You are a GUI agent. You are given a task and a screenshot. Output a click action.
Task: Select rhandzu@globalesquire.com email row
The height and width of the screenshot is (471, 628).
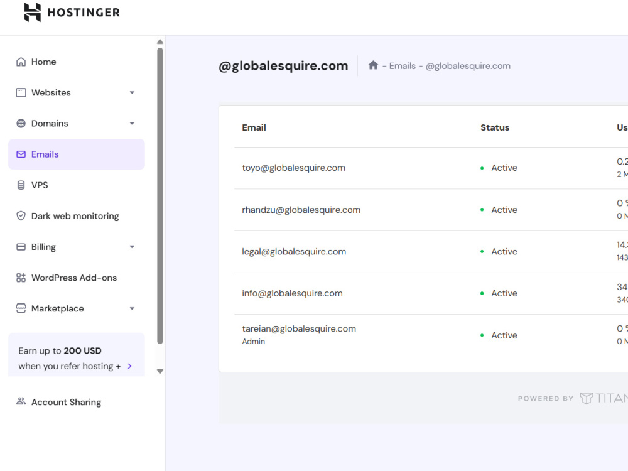pyautogui.click(x=431, y=210)
